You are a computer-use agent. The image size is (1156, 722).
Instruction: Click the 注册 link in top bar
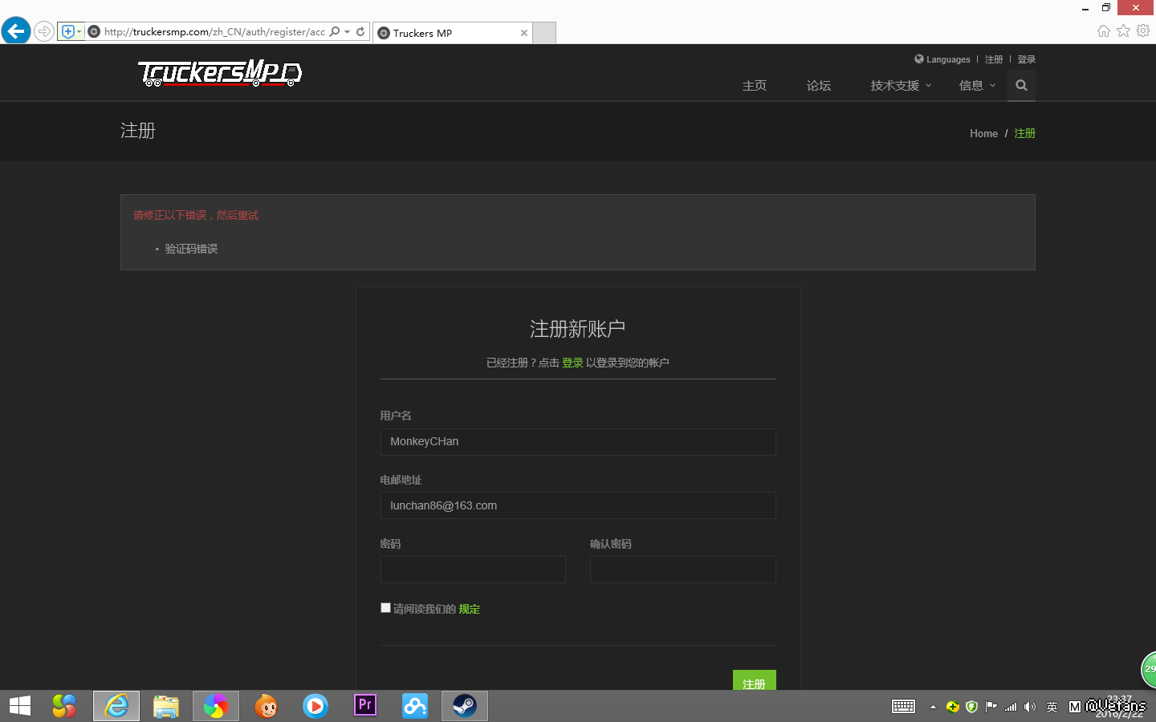coord(994,59)
